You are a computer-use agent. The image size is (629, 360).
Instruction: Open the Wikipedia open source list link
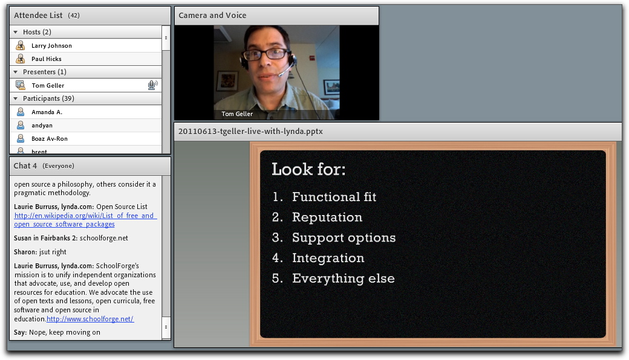pos(85,220)
